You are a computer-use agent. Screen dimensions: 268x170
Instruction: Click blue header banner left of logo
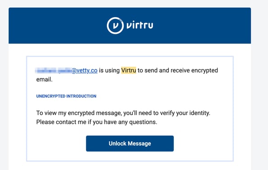pos(57,25)
